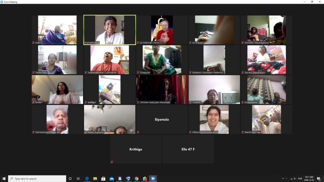Click the Google Chrome taskbar icon

pyautogui.click(x=136, y=178)
